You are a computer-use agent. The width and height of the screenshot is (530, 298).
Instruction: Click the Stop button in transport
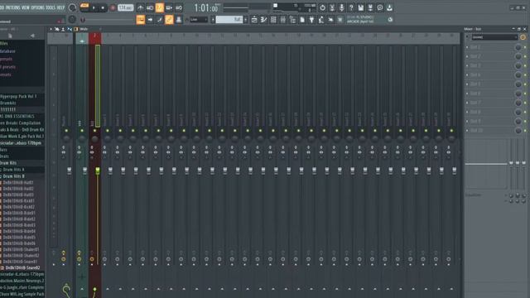point(103,7)
